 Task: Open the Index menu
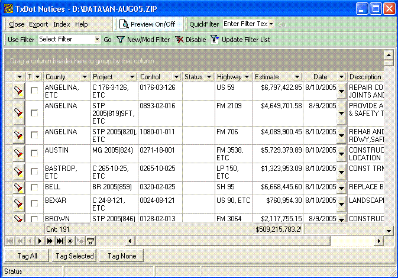click(x=62, y=24)
